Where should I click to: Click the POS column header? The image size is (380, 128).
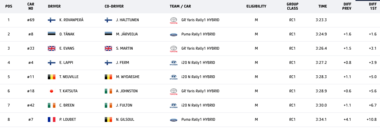9,6
